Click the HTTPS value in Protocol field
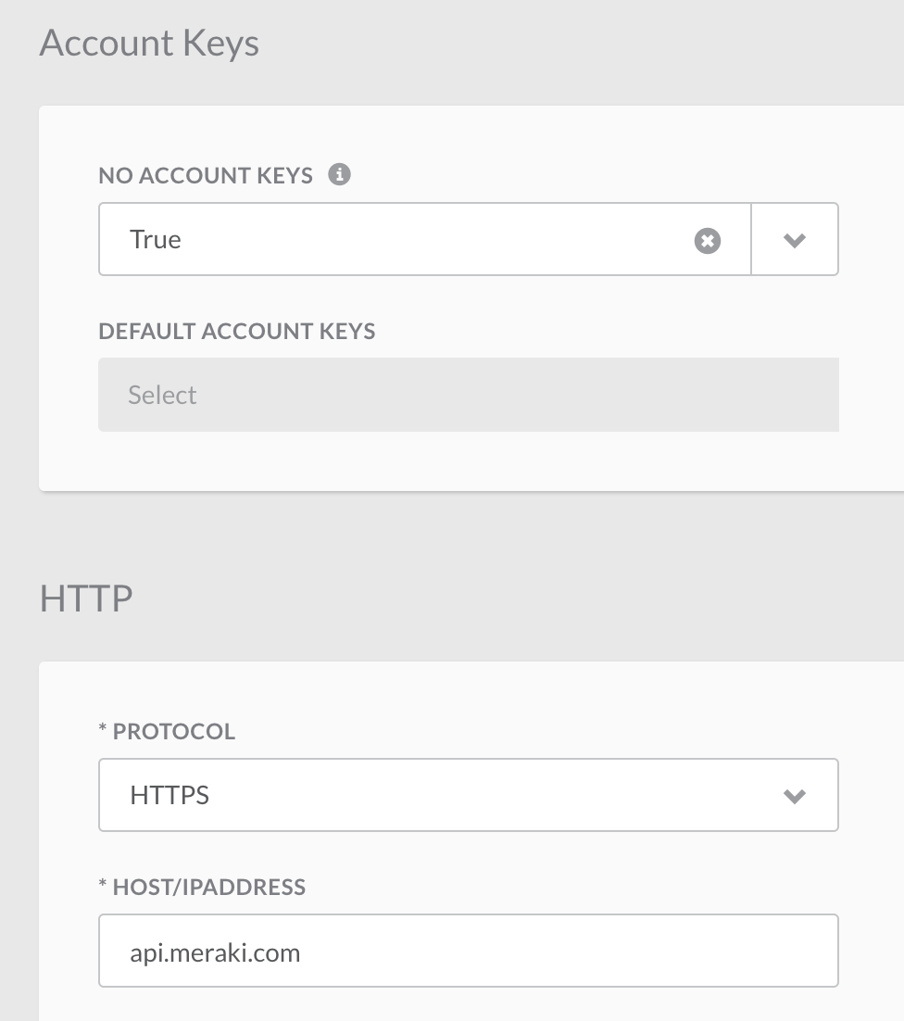The width and height of the screenshot is (904, 1021). [x=169, y=795]
